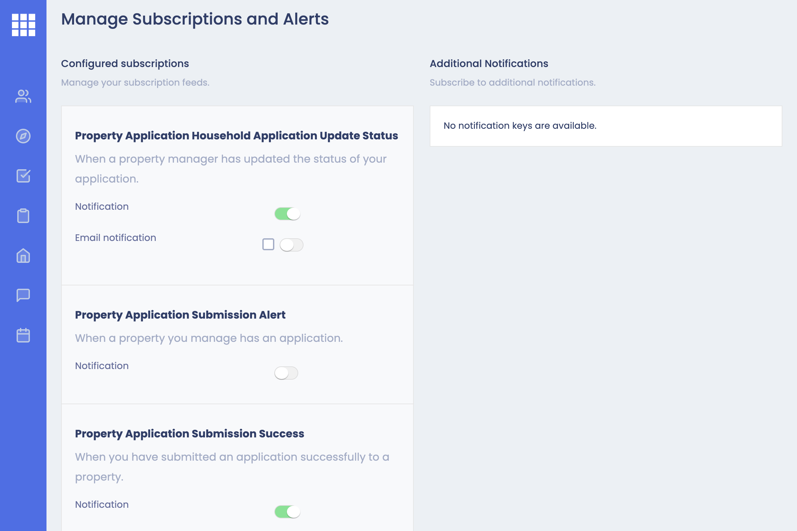
Task: Click the Manage Subscriptions and Alerts title
Action: (x=195, y=19)
